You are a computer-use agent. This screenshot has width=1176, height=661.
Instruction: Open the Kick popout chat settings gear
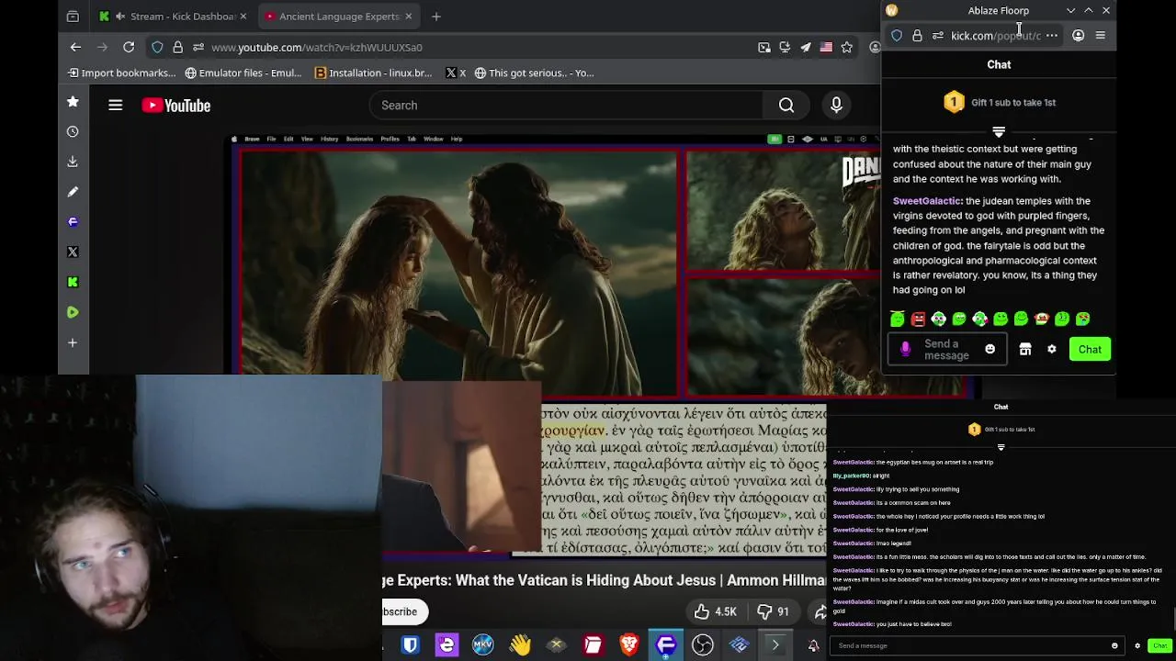point(1052,349)
